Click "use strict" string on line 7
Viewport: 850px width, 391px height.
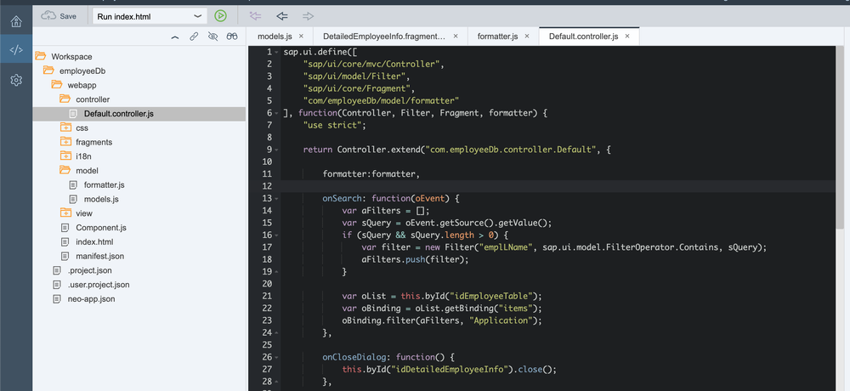(x=332, y=125)
